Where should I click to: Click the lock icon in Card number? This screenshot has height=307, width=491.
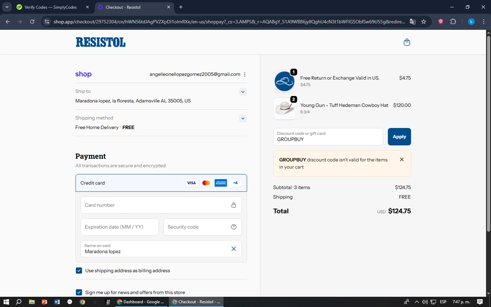pos(234,205)
